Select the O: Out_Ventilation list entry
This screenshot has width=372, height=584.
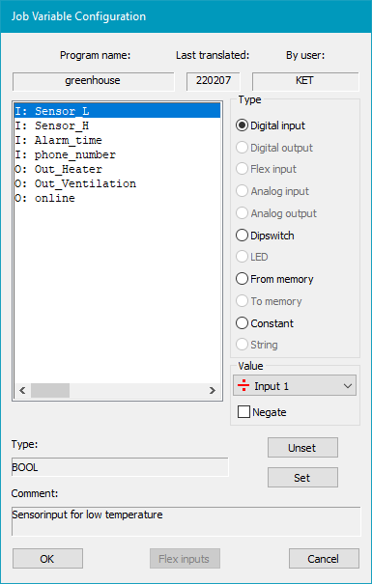click(117, 183)
